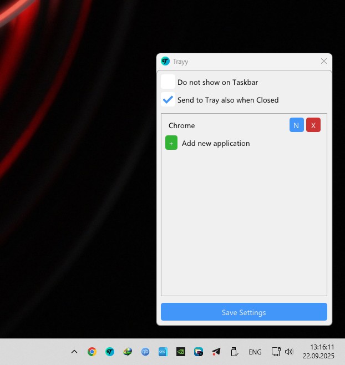Switch input language via ENG indicator
Screen dimensions: 345x365
pyautogui.click(x=255, y=352)
